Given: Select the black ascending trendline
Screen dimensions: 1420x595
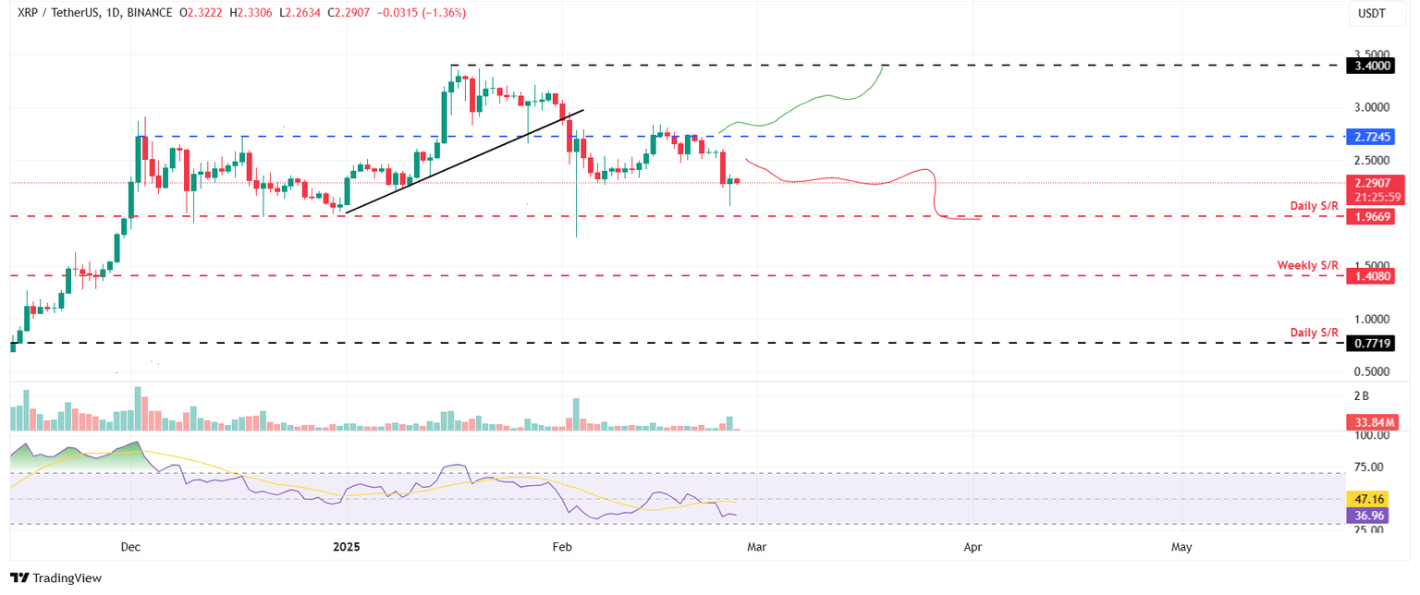Looking at the screenshot, I should (463, 162).
